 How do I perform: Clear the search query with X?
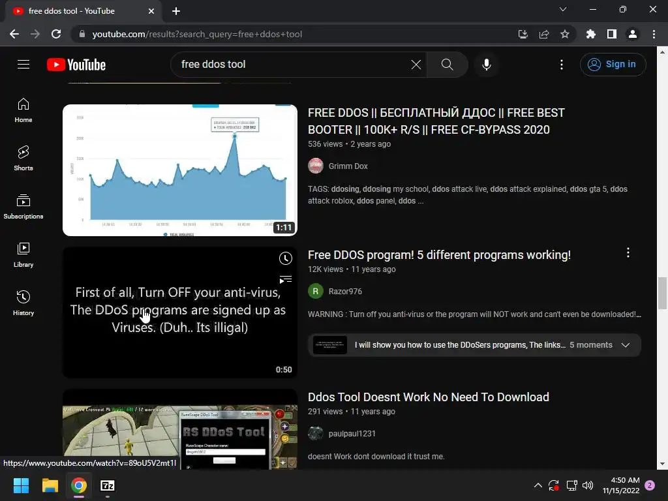tap(416, 65)
